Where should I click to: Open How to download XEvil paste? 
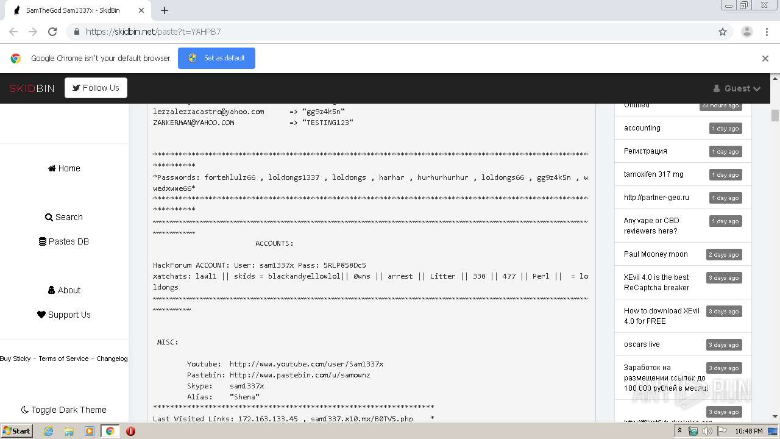[662, 316]
